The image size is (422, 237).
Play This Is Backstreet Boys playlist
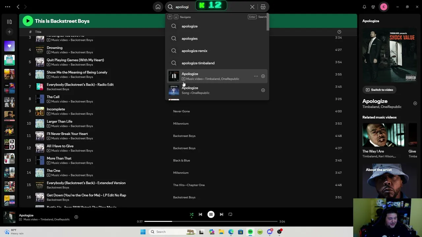click(x=28, y=21)
